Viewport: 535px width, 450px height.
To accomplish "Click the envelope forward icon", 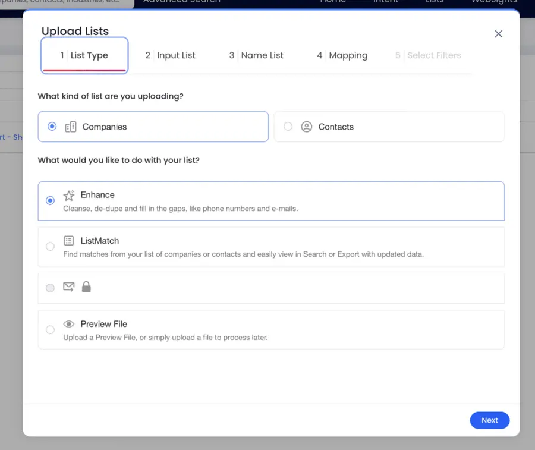I will click(69, 287).
